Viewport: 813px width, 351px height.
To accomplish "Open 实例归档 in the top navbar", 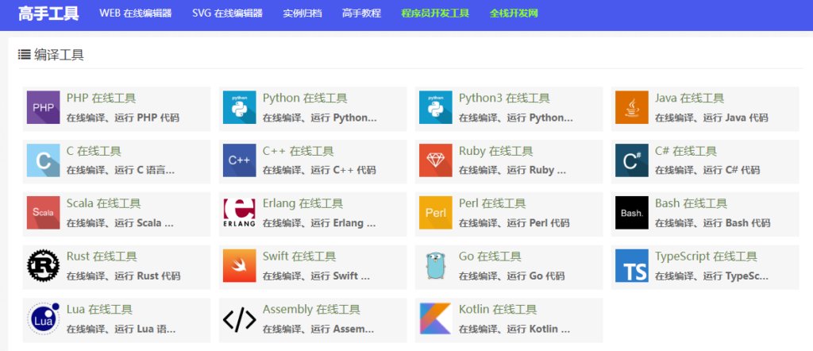I will point(302,13).
